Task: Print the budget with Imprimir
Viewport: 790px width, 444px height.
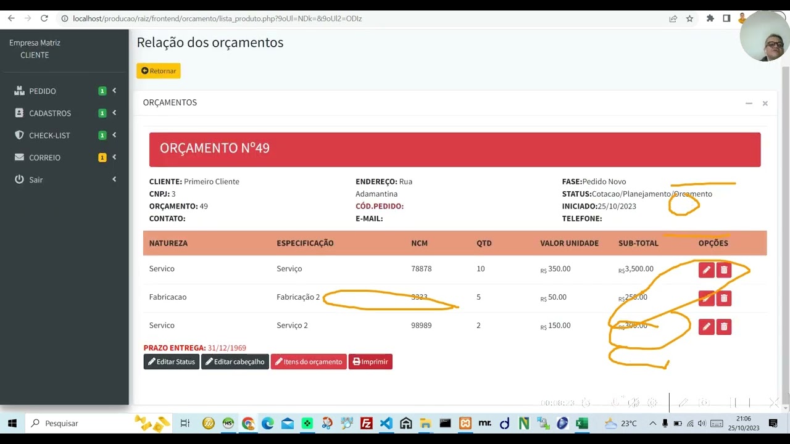Action: pos(370,362)
